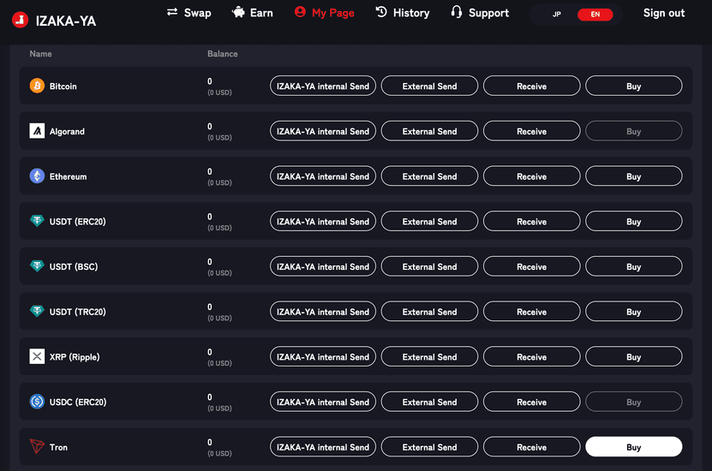The height and width of the screenshot is (471, 712).
Task: Click Algorand External Send button
Action: tap(429, 131)
